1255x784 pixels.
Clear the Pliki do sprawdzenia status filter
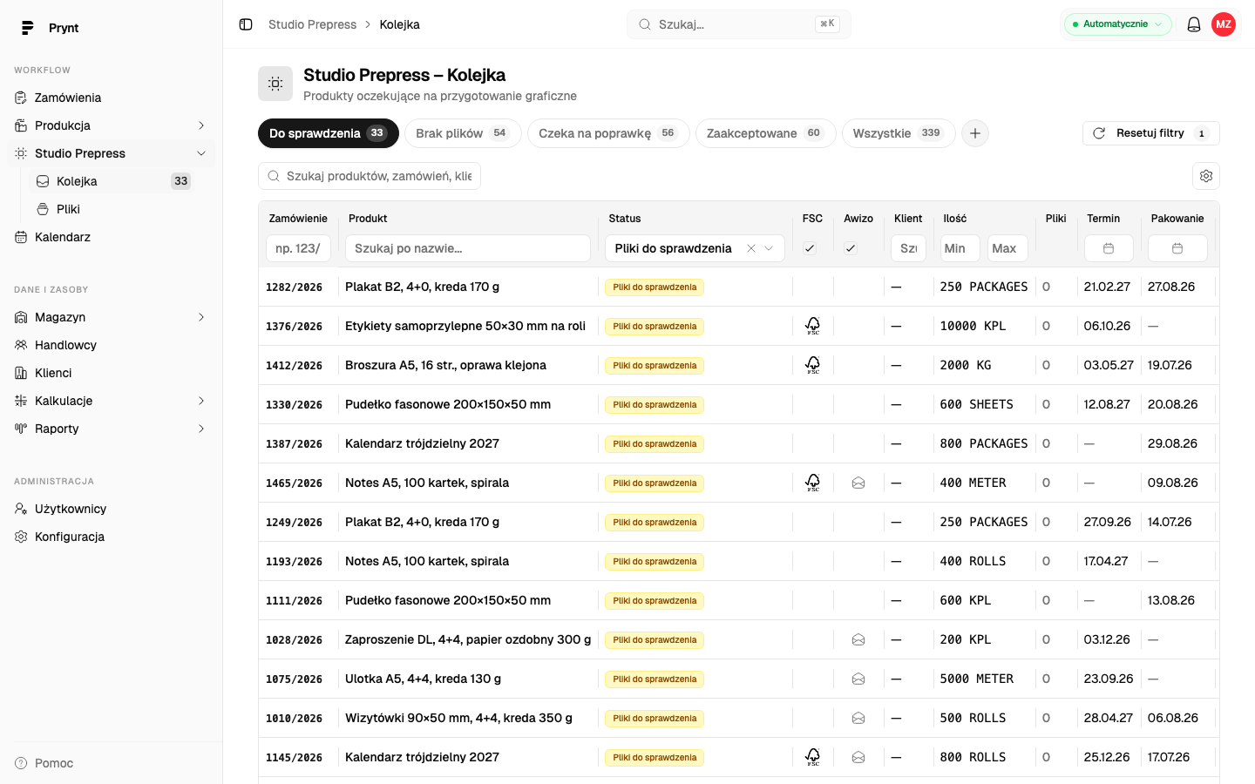click(751, 248)
